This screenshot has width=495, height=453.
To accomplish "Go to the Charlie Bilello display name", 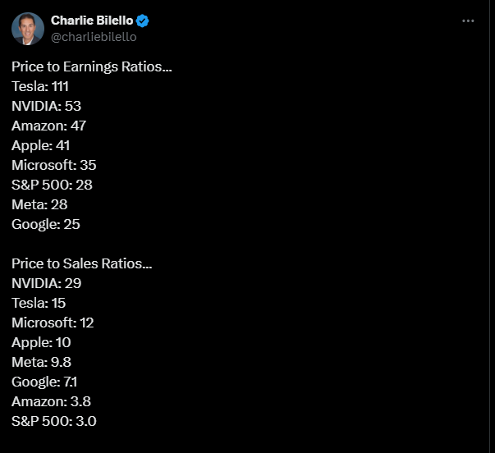I will (x=92, y=21).
